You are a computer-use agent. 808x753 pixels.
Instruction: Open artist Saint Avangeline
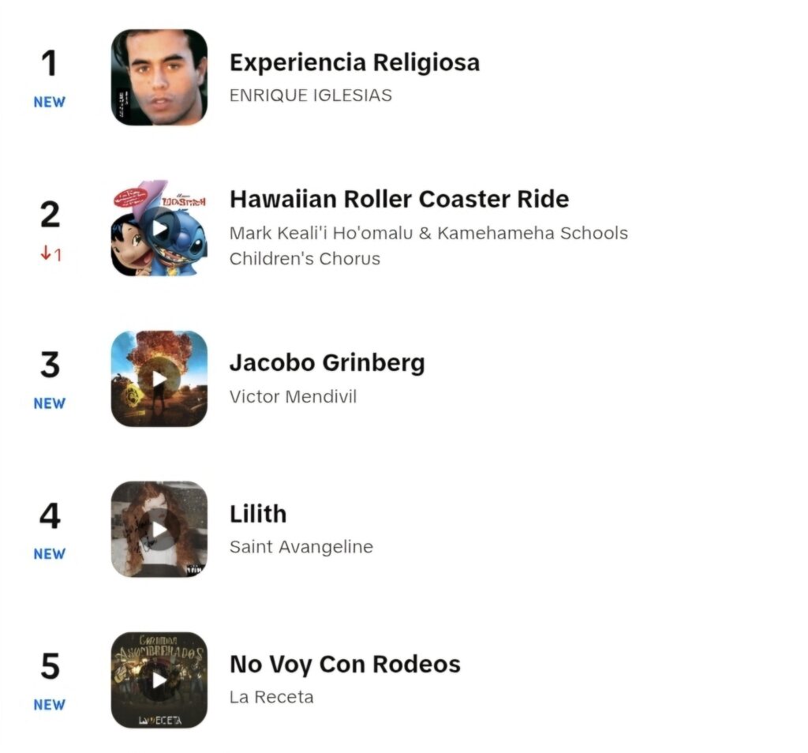click(x=301, y=547)
